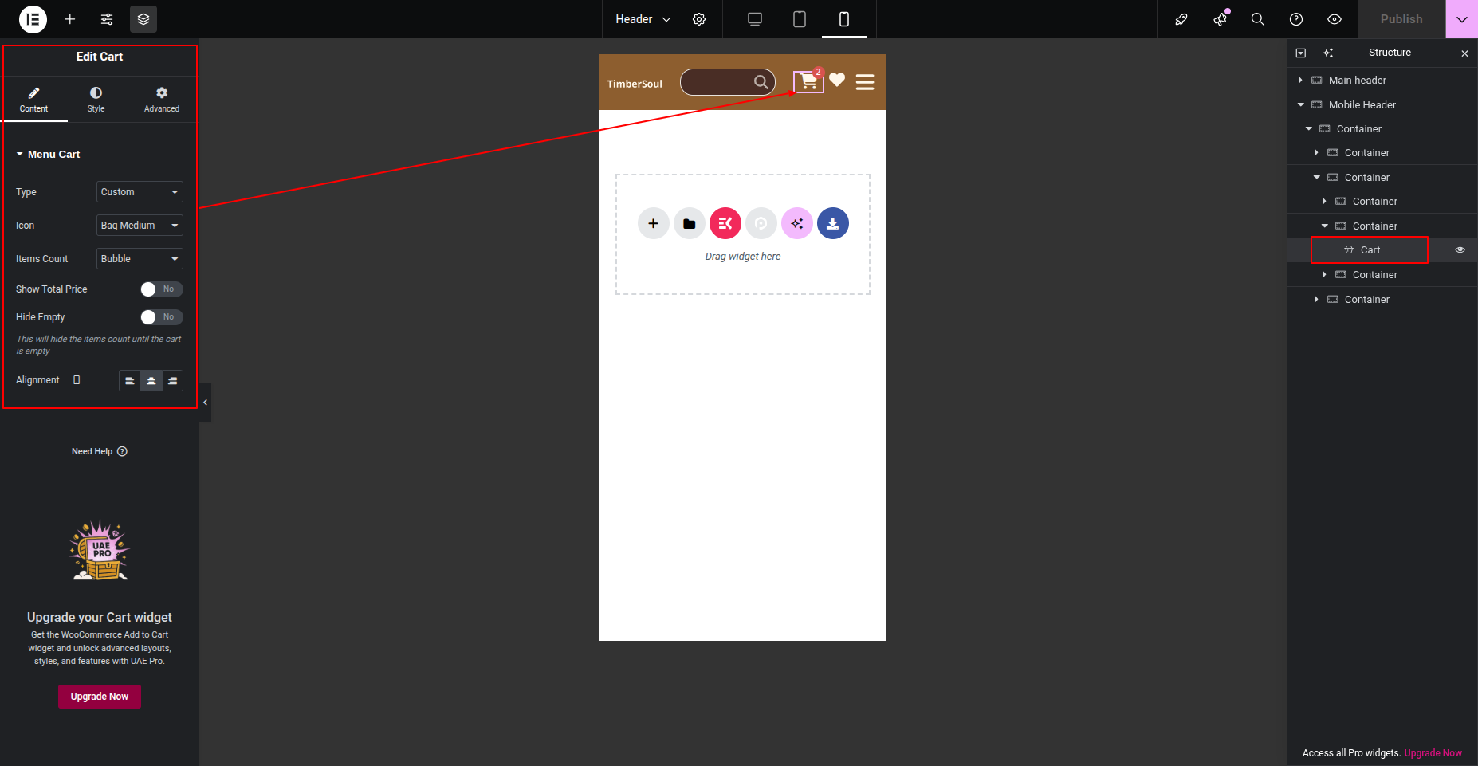The height and width of the screenshot is (766, 1478).
Task: Open the Add Element plus icon
Action: (x=70, y=19)
